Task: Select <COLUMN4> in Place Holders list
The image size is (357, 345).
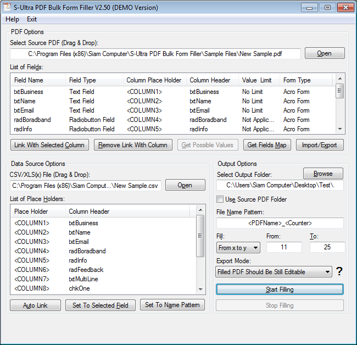Action: pos(103,251)
